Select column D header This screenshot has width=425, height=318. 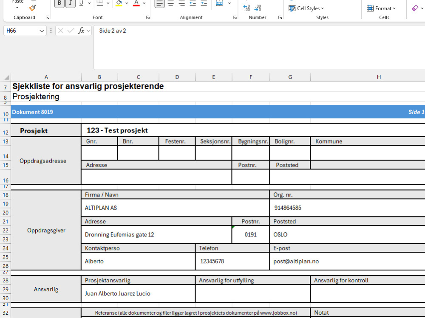click(x=177, y=77)
